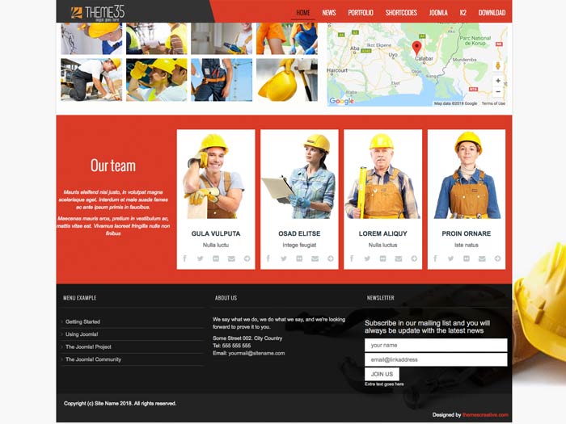Image resolution: width=566 pixels, height=424 pixels.
Task: Follow The Joomla! Community link
Action: 93,359
